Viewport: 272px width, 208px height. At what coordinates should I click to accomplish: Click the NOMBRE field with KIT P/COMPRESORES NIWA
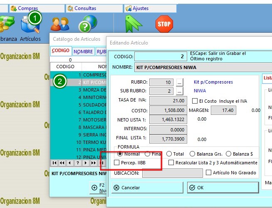point(203,67)
